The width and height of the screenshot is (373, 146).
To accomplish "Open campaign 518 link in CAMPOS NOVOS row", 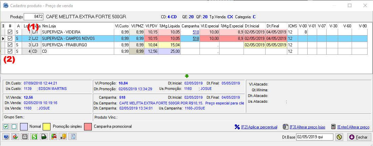I will coord(196,39).
